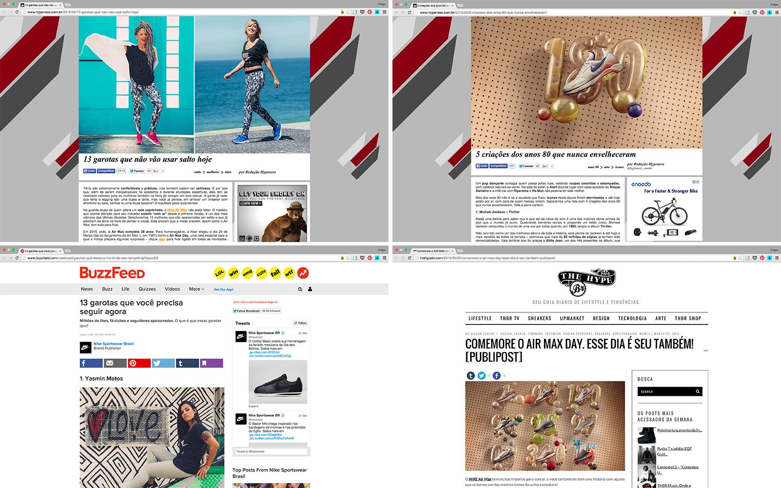Click Curtir button on 13 garotas Hypeness article
This screenshot has width=781, height=488.
click(89, 171)
